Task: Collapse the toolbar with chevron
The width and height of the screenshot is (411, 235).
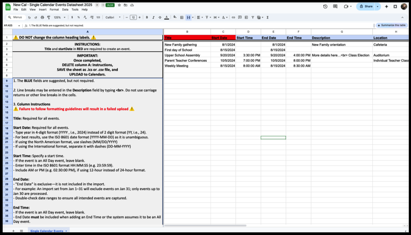Action: [x=403, y=17]
